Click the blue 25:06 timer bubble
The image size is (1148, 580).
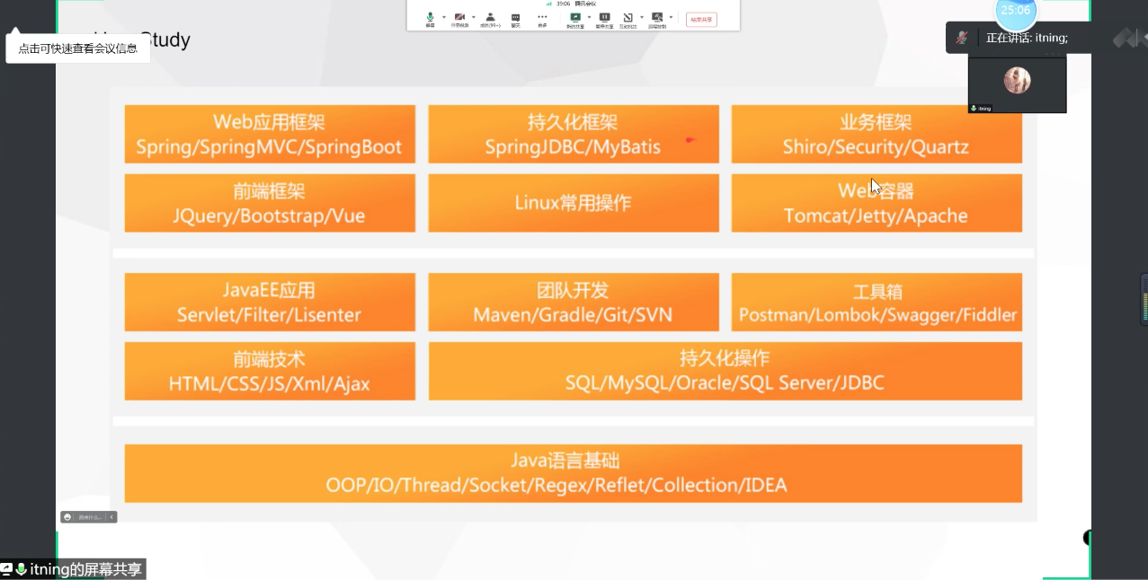[x=1016, y=11]
